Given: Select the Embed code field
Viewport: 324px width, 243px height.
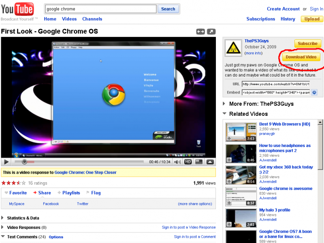Looking at the screenshot, I should pyautogui.click(x=276, y=92).
